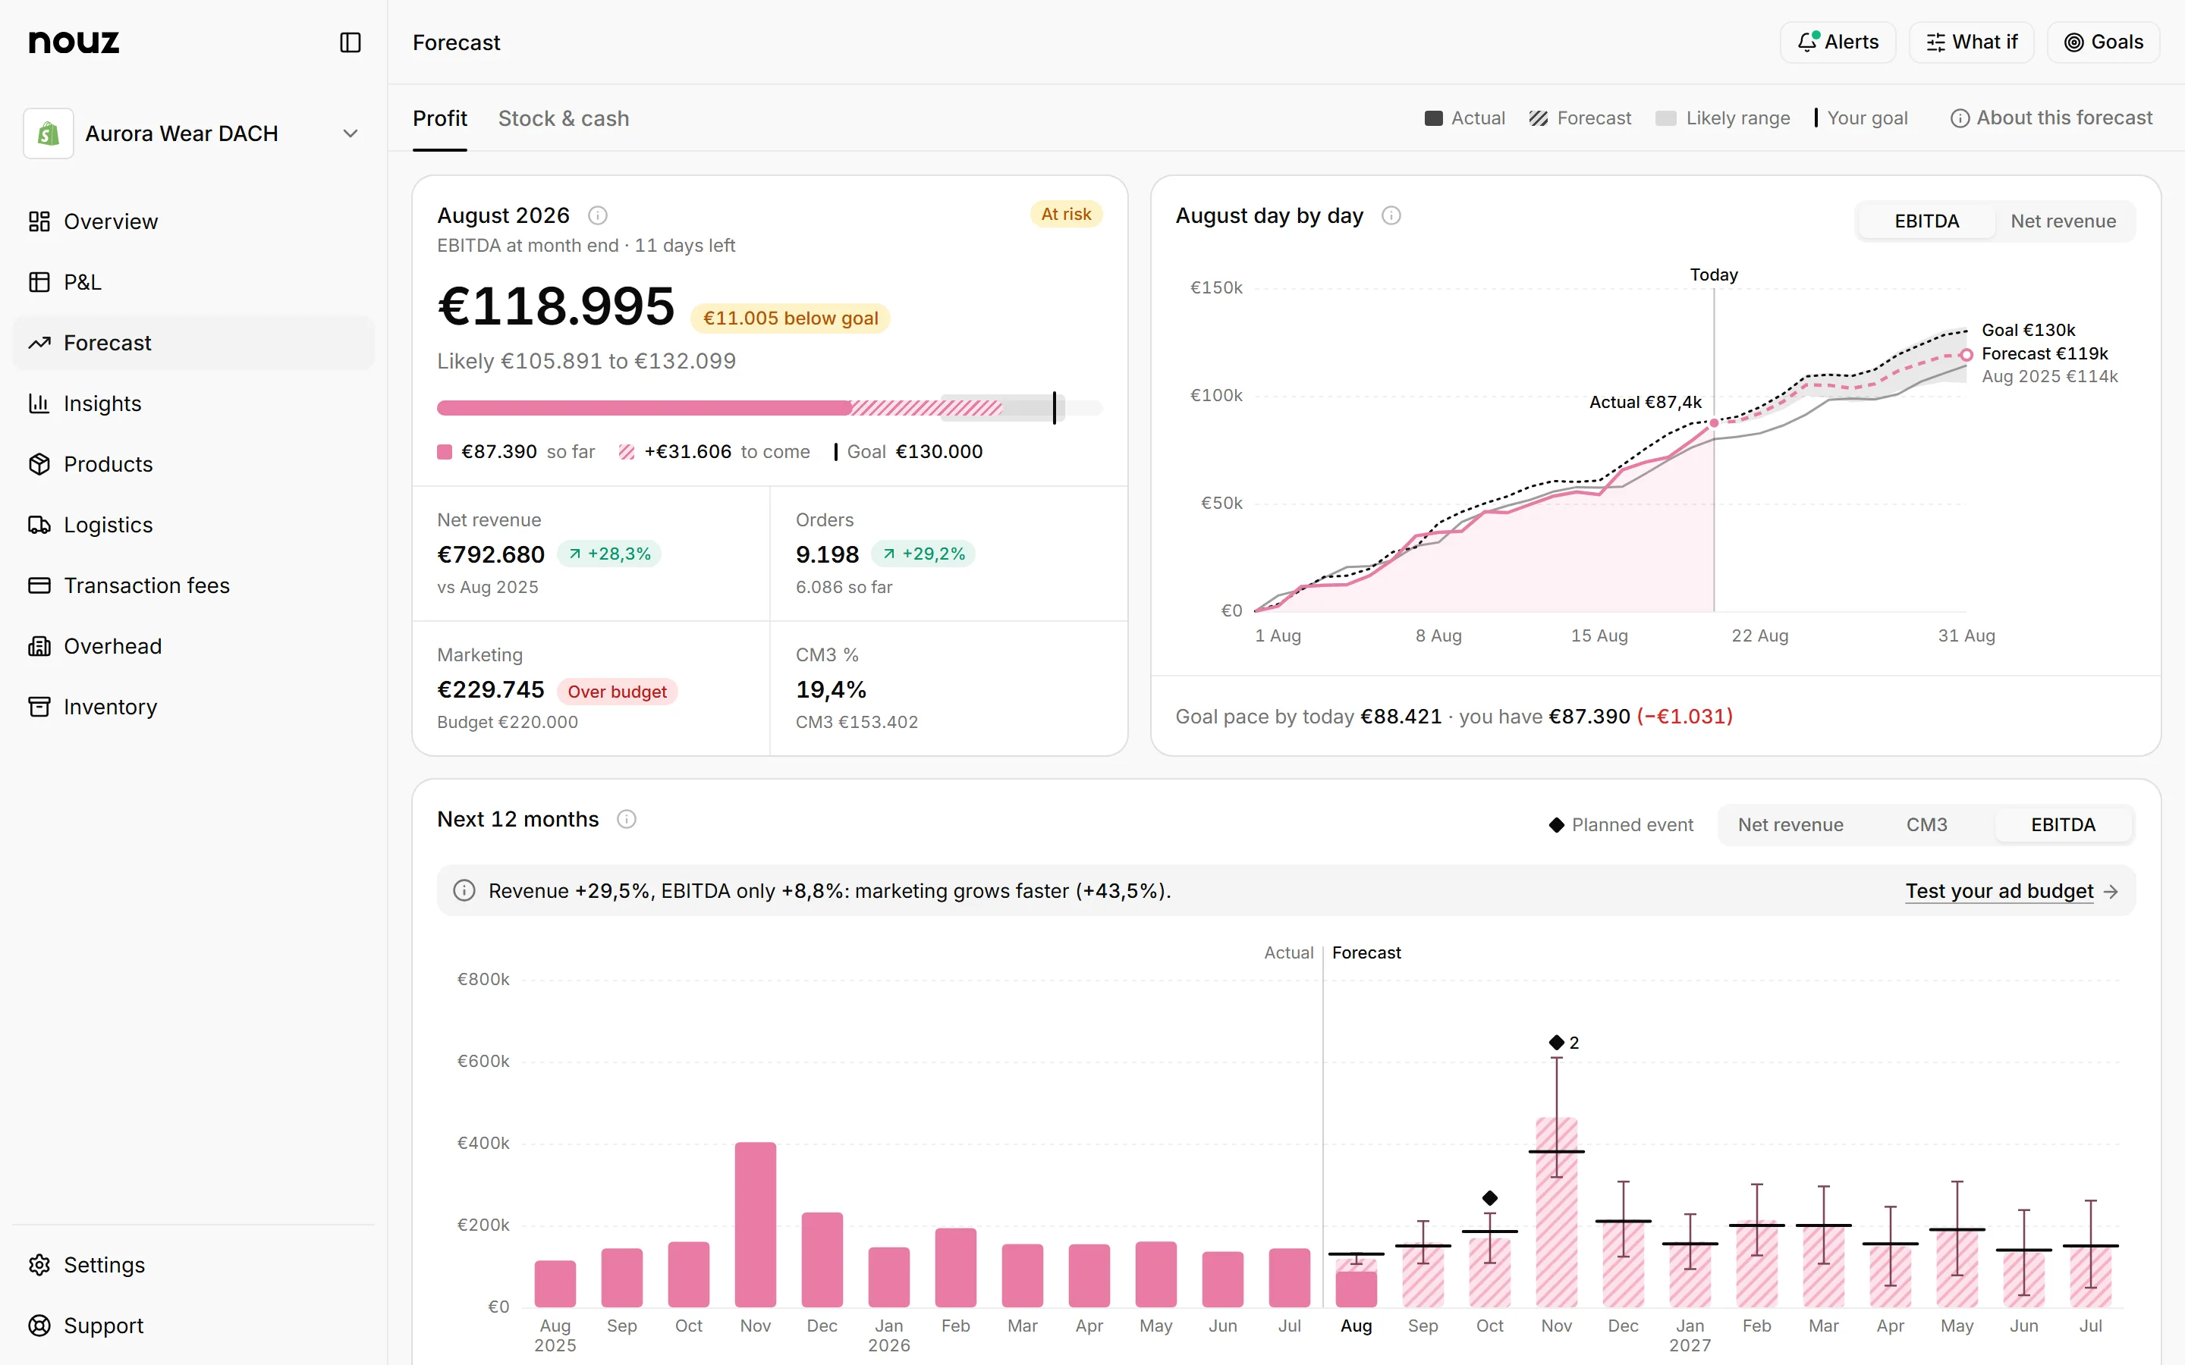Show CM3 in Next 12 months

[x=1927, y=825]
